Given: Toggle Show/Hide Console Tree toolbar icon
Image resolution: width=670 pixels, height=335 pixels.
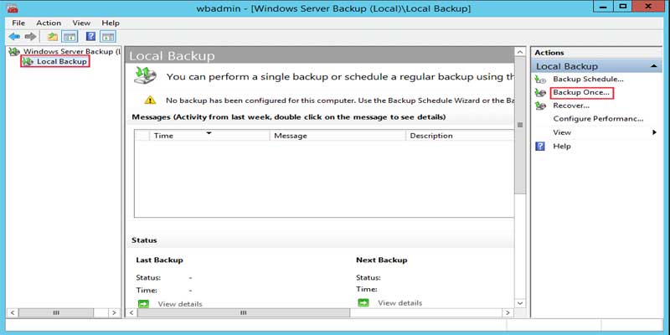Looking at the screenshot, I should point(70,37).
